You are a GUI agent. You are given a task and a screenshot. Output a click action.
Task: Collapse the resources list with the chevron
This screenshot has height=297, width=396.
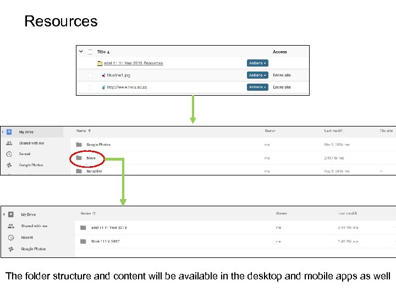point(81,51)
